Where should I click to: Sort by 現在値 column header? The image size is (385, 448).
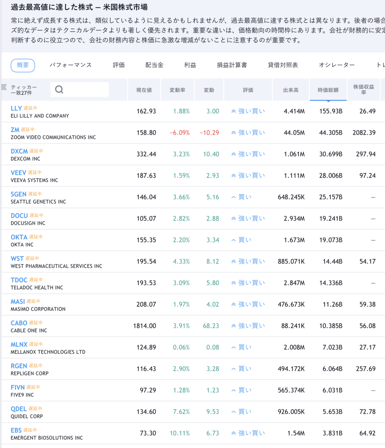pos(144,90)
